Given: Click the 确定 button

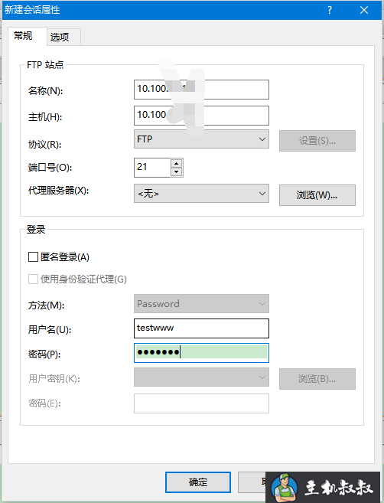Looking at the screenshot, I should 198,482.
